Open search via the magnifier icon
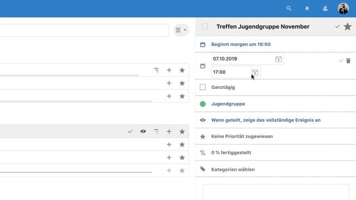Viewport: 356px width, 200px height. coord(289,8)
